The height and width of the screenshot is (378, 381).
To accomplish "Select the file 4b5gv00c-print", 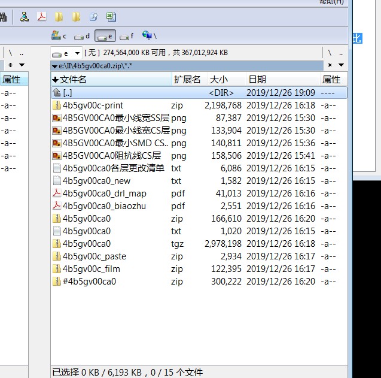I will 93,105.
